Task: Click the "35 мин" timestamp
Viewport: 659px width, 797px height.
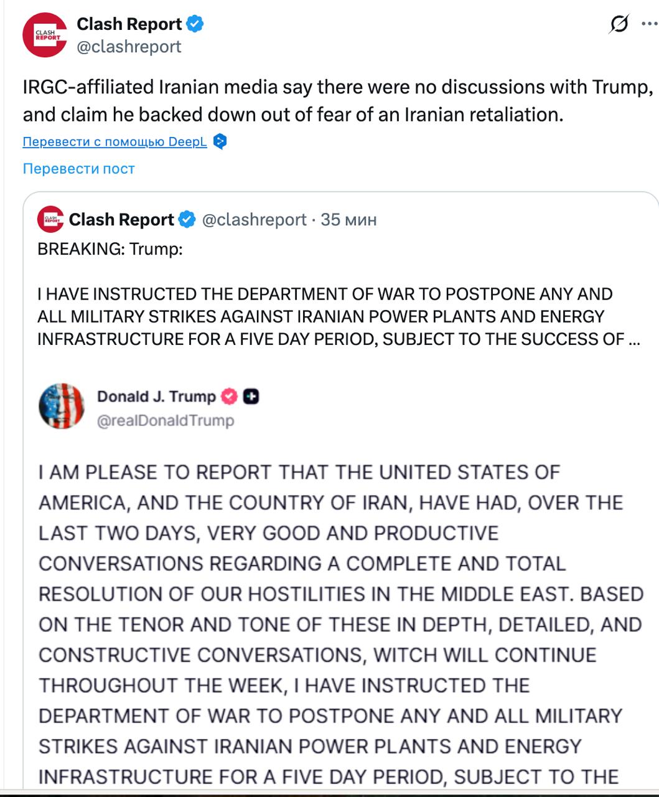Action: 348,219
